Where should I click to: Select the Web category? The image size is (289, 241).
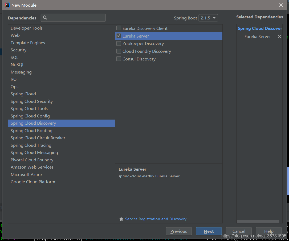click(x=61, y=35)
